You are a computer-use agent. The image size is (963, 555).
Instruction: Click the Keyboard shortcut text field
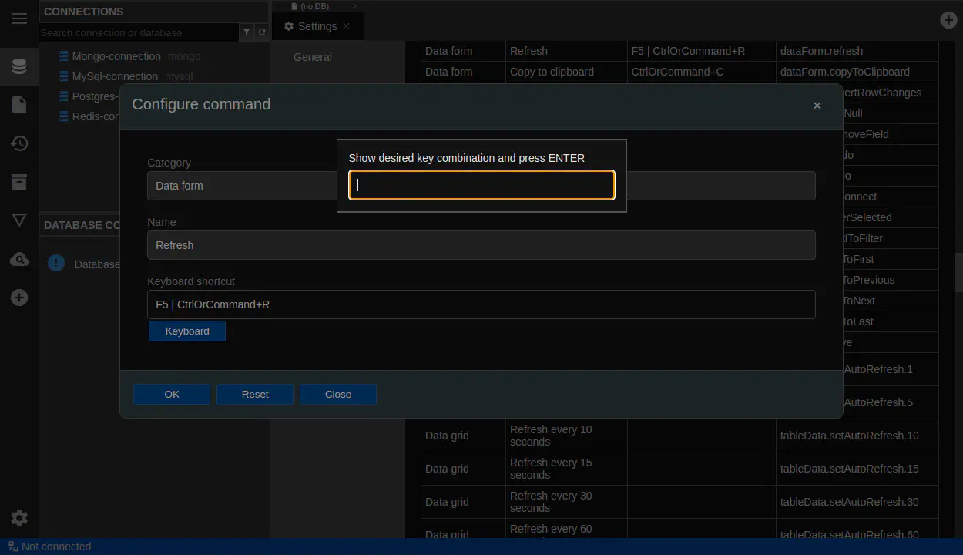(x=481, y=304)
